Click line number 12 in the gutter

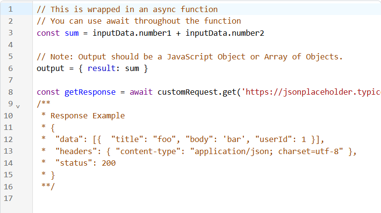pyautogui.click(x=8, y=139)
